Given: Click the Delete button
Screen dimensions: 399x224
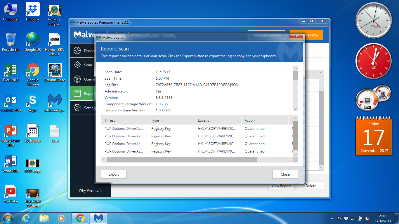Looking at the screenshot, I should [x=311, y=185].
